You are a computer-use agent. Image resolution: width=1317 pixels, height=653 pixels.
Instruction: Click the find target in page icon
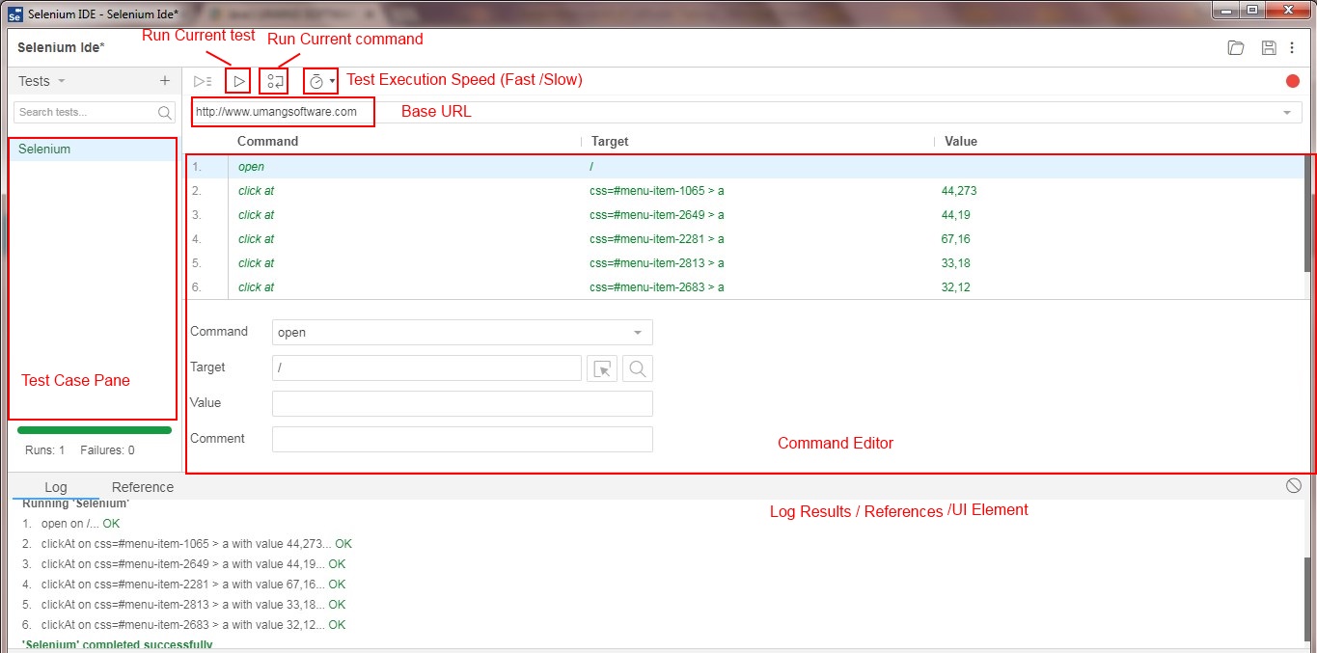pyautogui.click(x=638, y=368)
